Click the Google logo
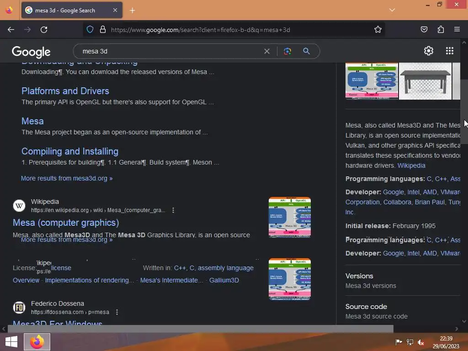The image size is (468, 351). (x=31, y=52)
